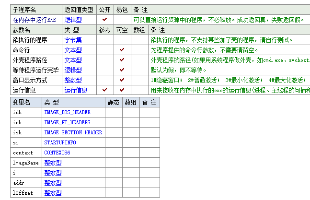Select the variable name lOffset
310x200 pixels.
pyautogui.click(x=22, y=193)
